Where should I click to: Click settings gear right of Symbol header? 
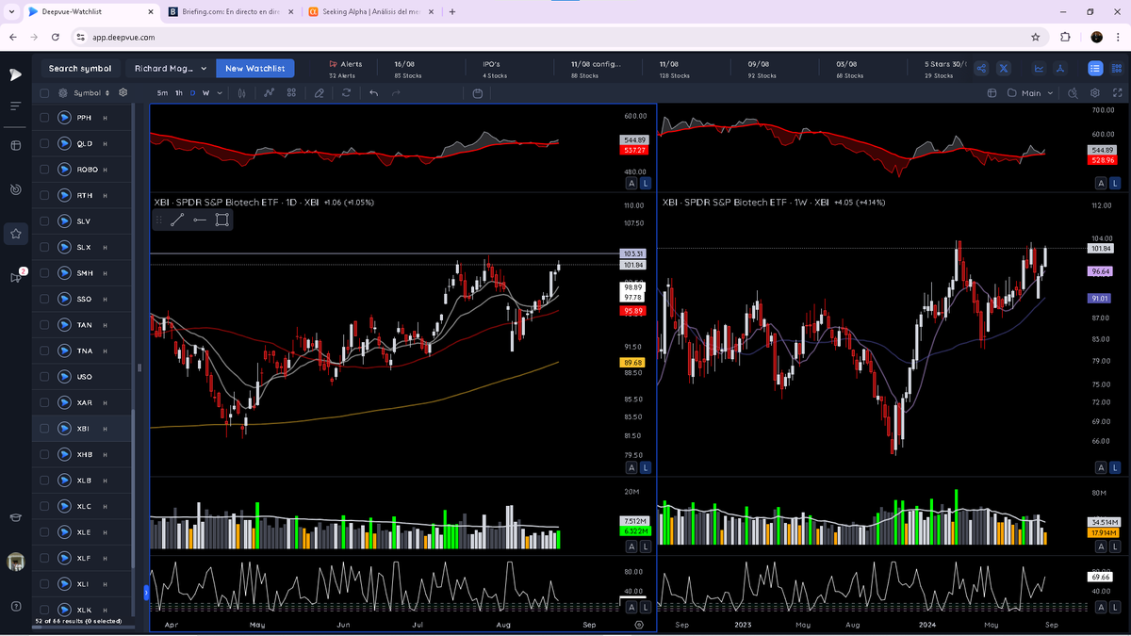123,93
